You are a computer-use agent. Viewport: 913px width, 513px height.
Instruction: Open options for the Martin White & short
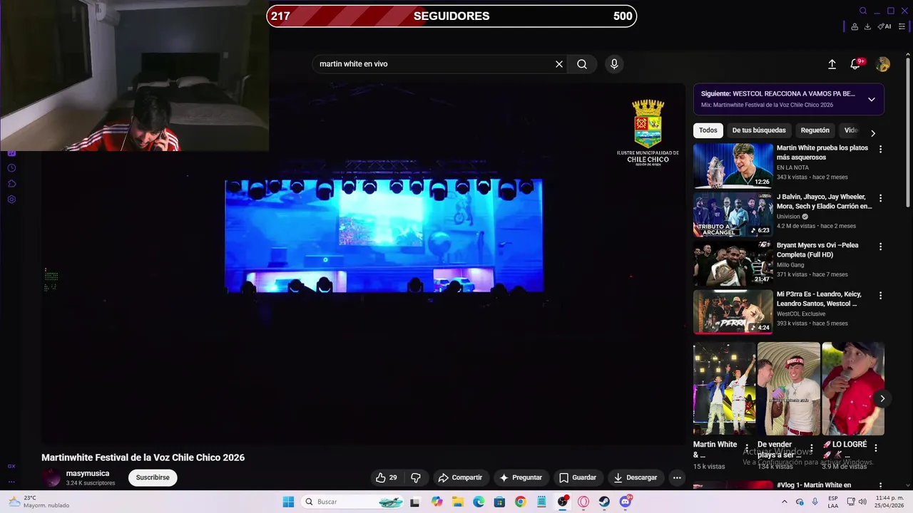point(747,448)
